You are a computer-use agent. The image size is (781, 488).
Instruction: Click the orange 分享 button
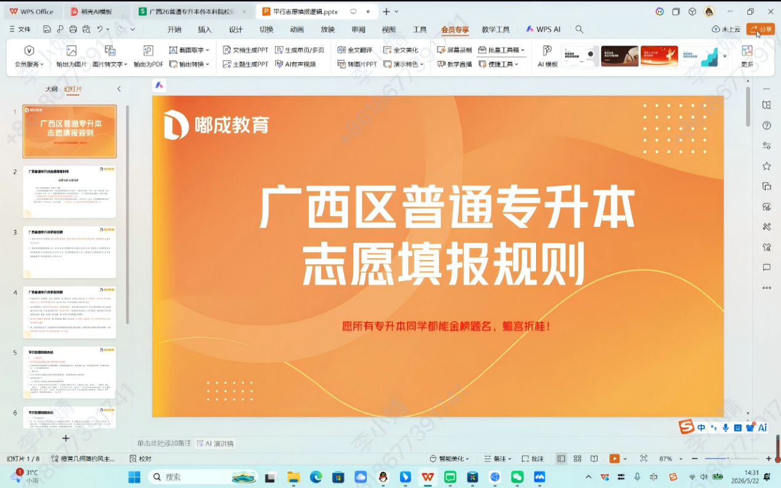[x=761, y=29]
